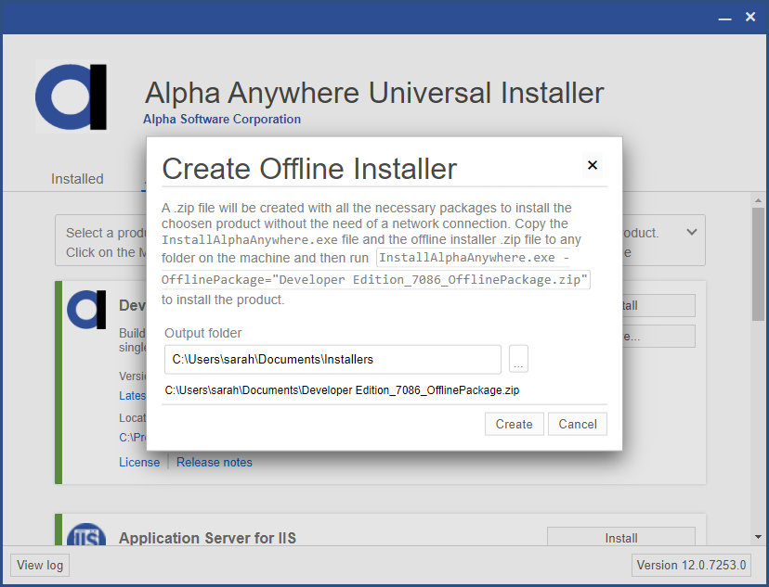
Task: Click the Cancel button in dialog
Action: [578, 424]
